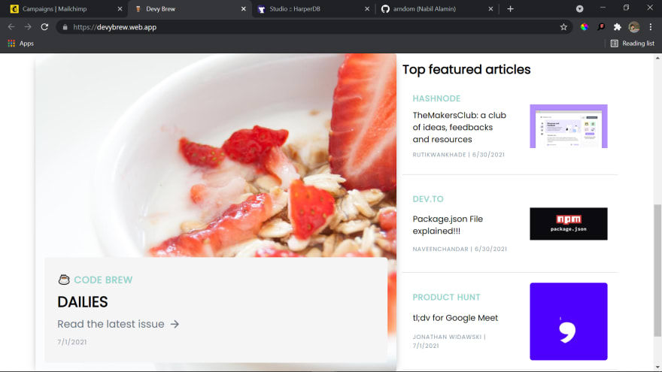The width and height of the screenshot is (662, 372).
Task: Close the amdom GitHub tab
Action: pos(490,9)
